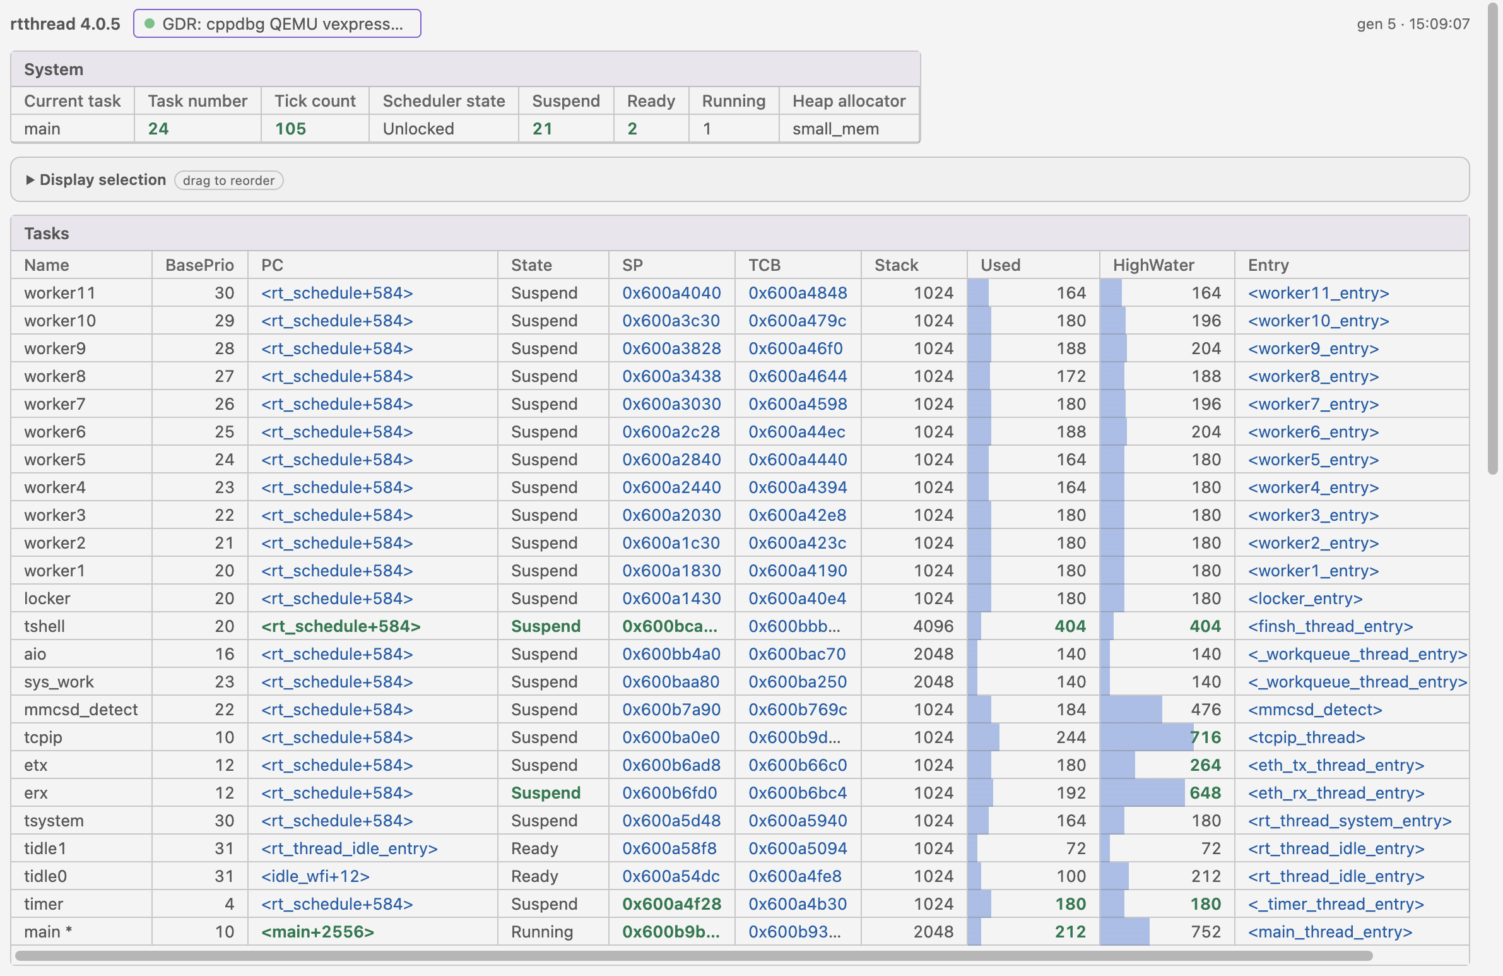Click the Used bar for main row

click(x=974, y=932)
